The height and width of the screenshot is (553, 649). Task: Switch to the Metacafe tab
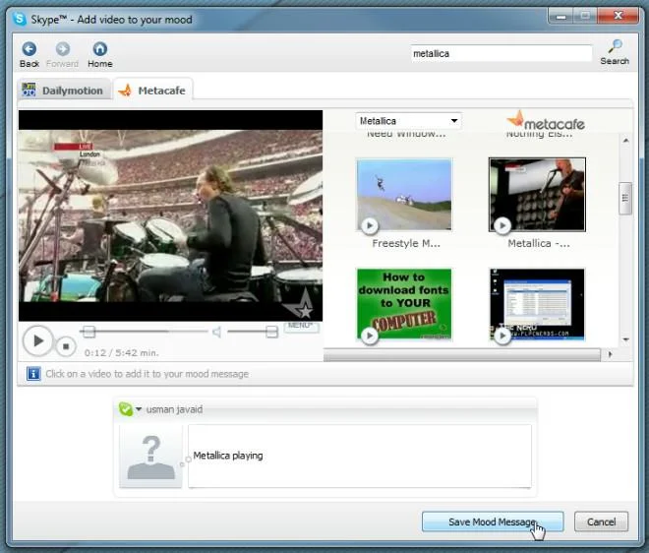152,91
